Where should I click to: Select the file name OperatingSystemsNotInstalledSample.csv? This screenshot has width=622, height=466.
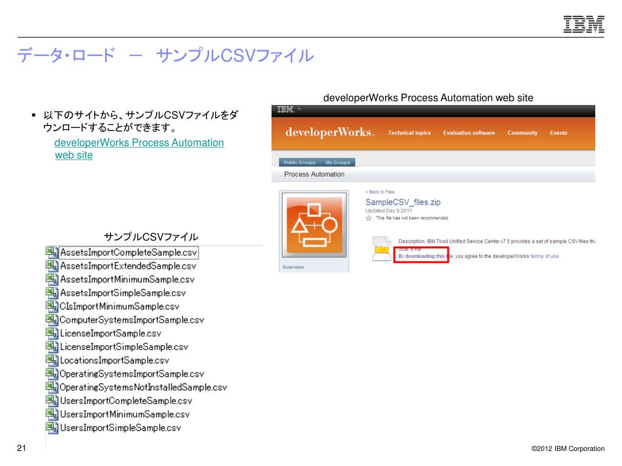pyautogui.click(x=143, y=387)
